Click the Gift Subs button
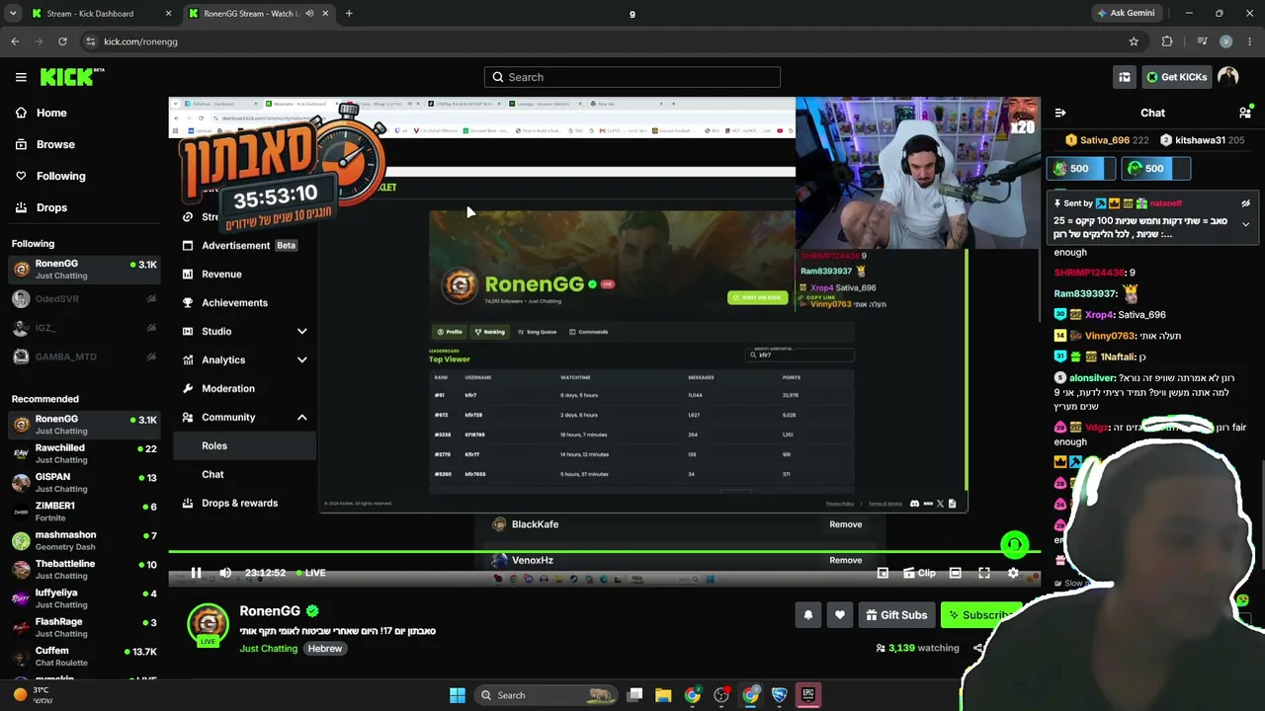Viewport: 1265px width, 711px height. tap(896, 615)
